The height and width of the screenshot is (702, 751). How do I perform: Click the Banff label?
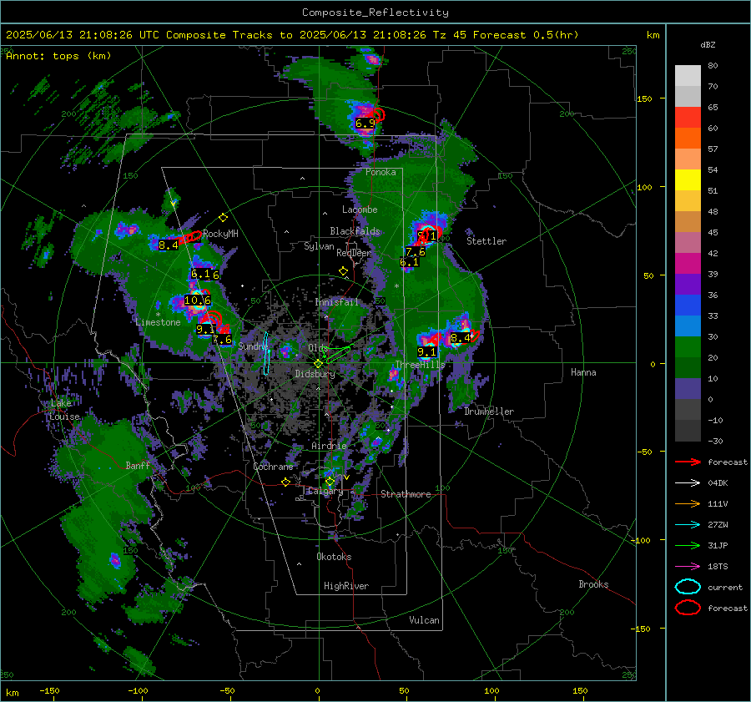138,465
